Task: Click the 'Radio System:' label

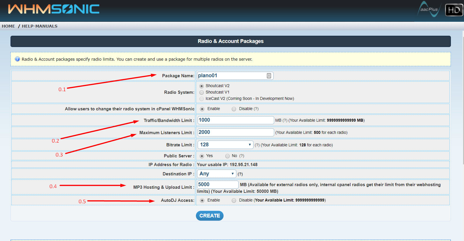Action: coord(179,92)
